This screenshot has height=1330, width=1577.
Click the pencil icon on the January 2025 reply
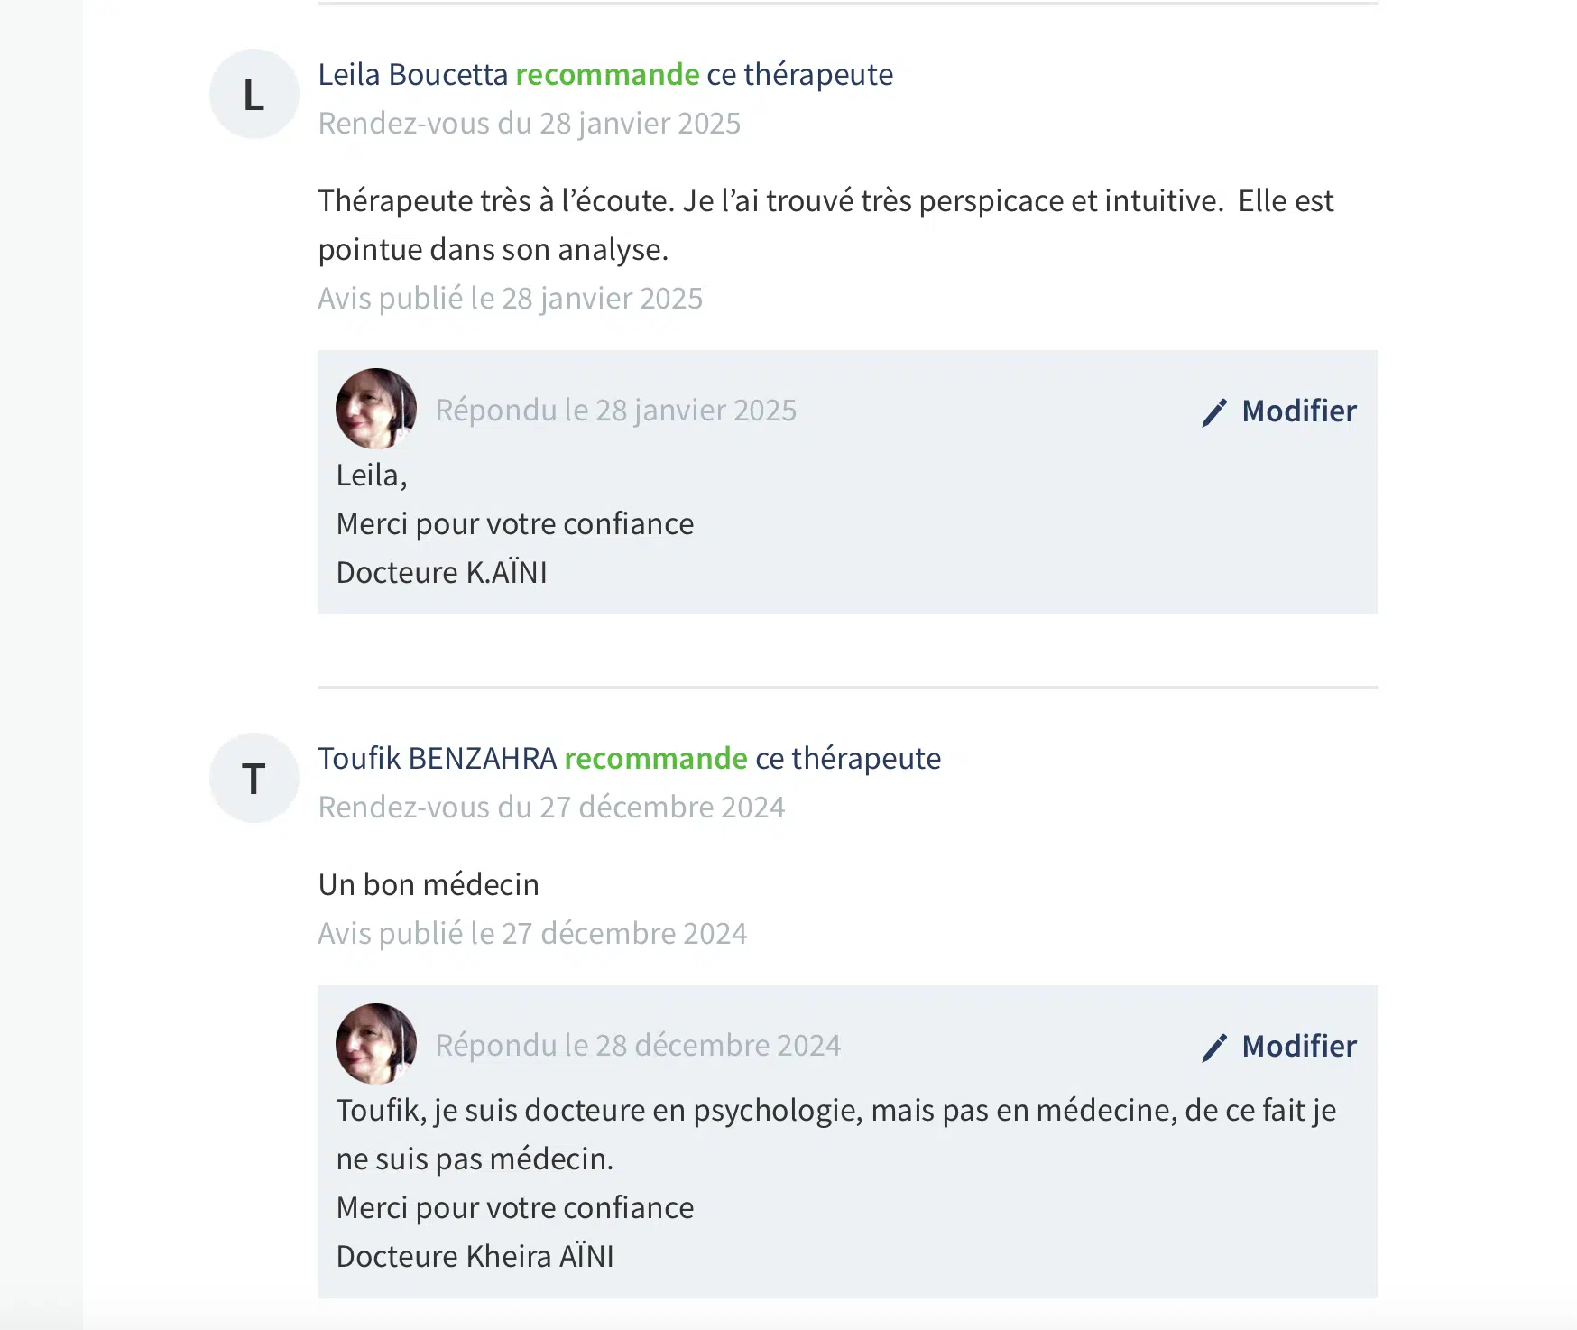pyautogui.click(x=1214, y=412)
